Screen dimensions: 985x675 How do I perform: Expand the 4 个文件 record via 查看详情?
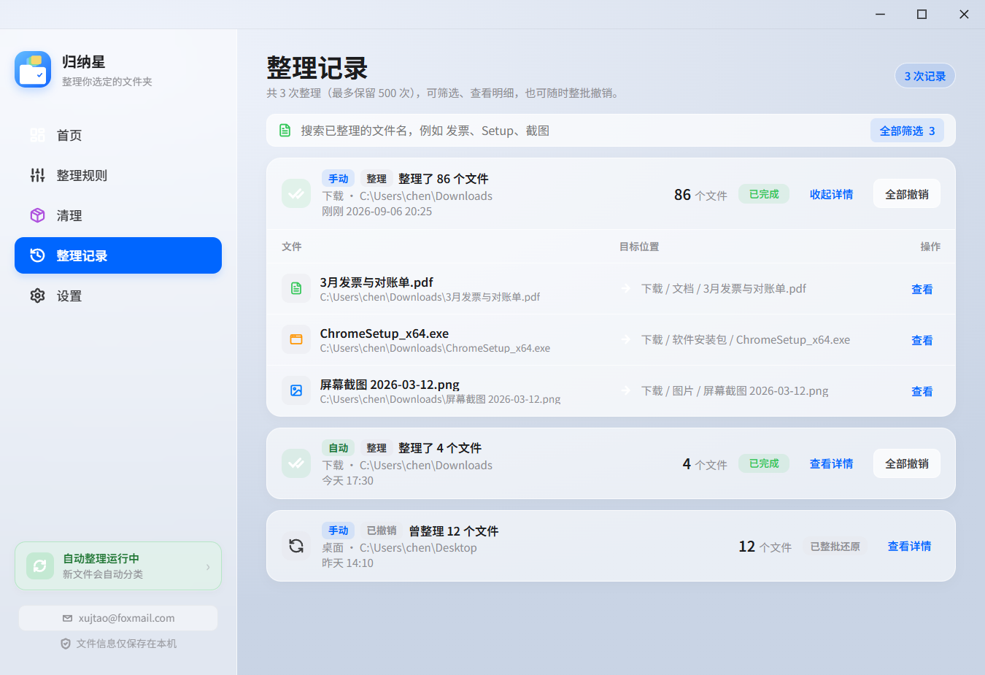click(831, 463)
